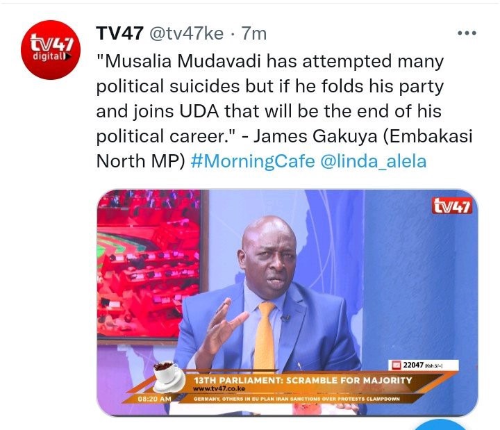Tap the tweet text about Musalia Mudavadi

click(284, 110)
